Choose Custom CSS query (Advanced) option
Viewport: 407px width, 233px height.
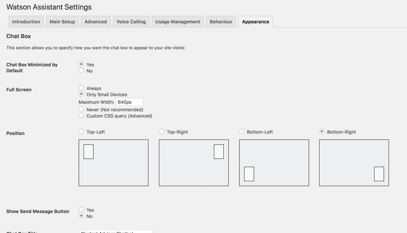(81, 115)
